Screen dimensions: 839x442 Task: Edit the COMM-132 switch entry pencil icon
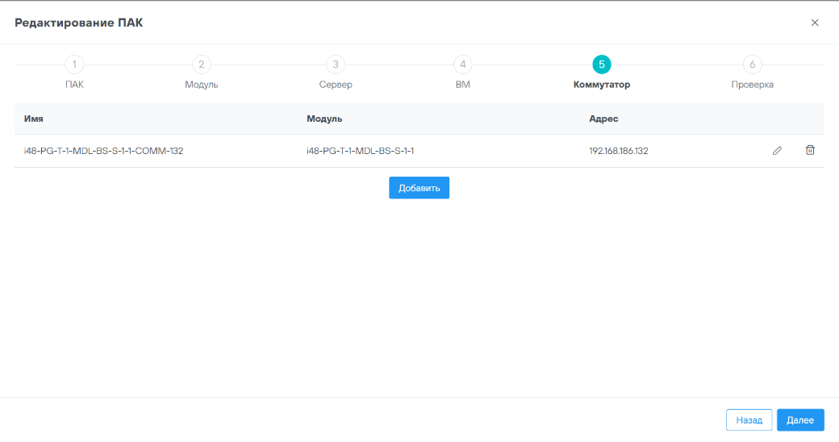[777, 151]
